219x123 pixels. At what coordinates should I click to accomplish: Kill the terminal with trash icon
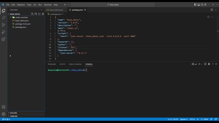(209, 64)
